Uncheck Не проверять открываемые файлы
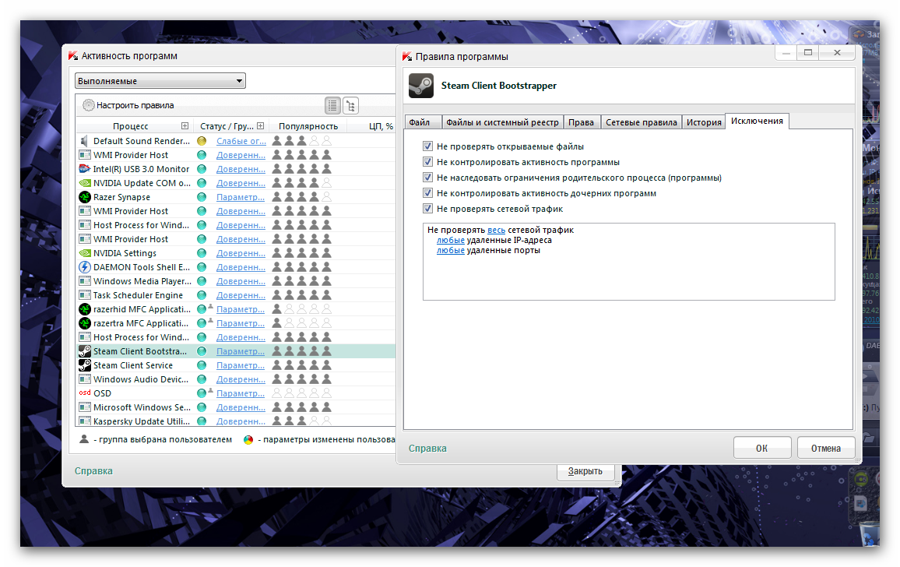Image resolution: width=900 pixels, height=567 pixels. [427, 146]
